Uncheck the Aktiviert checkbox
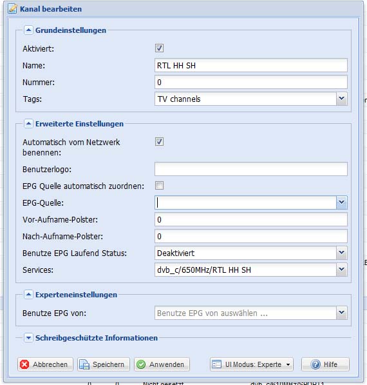This screenshot has width=367, height=385. click(x=159, y=48)
